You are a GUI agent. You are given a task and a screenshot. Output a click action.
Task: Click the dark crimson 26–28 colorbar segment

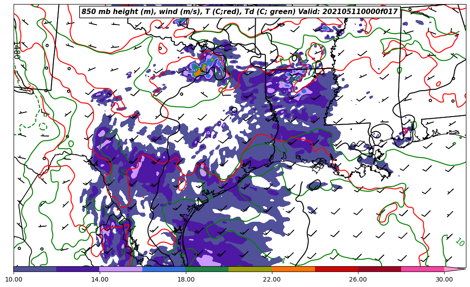379,269
